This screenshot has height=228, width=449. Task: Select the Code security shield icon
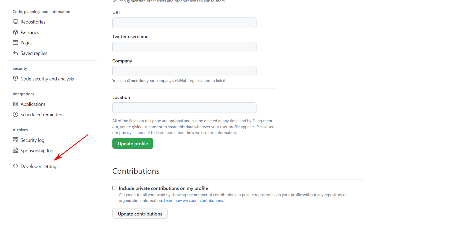tap(15, 79)
